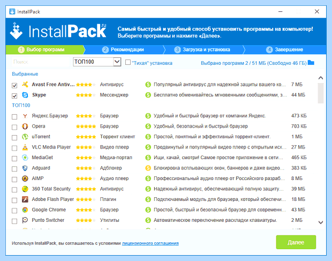The width and height of the screenshot is (332, 261).
Task: Click the AIMP player icon
Action: point(25,178)
